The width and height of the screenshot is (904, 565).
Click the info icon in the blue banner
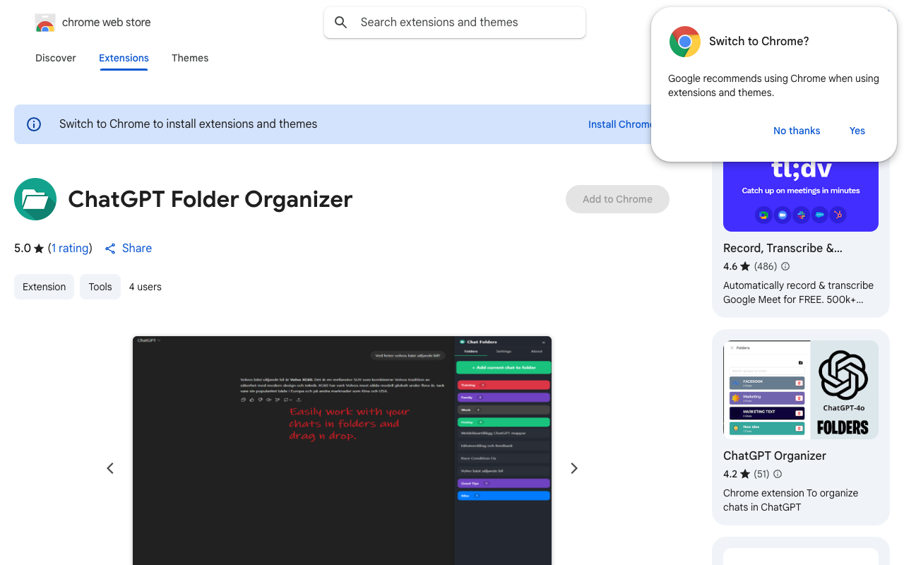33,124
